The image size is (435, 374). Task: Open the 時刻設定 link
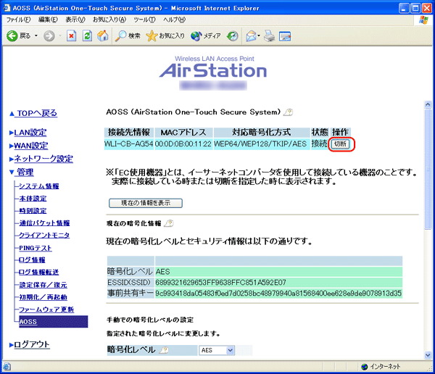[33, 211]
